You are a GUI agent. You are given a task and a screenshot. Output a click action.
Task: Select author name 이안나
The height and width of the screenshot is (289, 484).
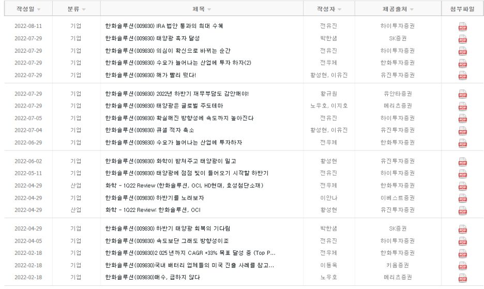click(x=329, y=198)
